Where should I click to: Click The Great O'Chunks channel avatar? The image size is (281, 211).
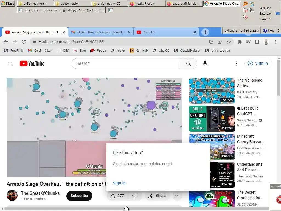(12, 195)
